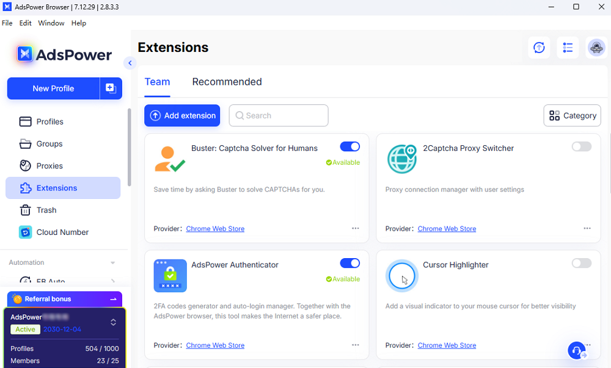611x368 pixels.
Task: Open more options for 2Captcha Proxy Switcher
Action: (x=587, y=228)
